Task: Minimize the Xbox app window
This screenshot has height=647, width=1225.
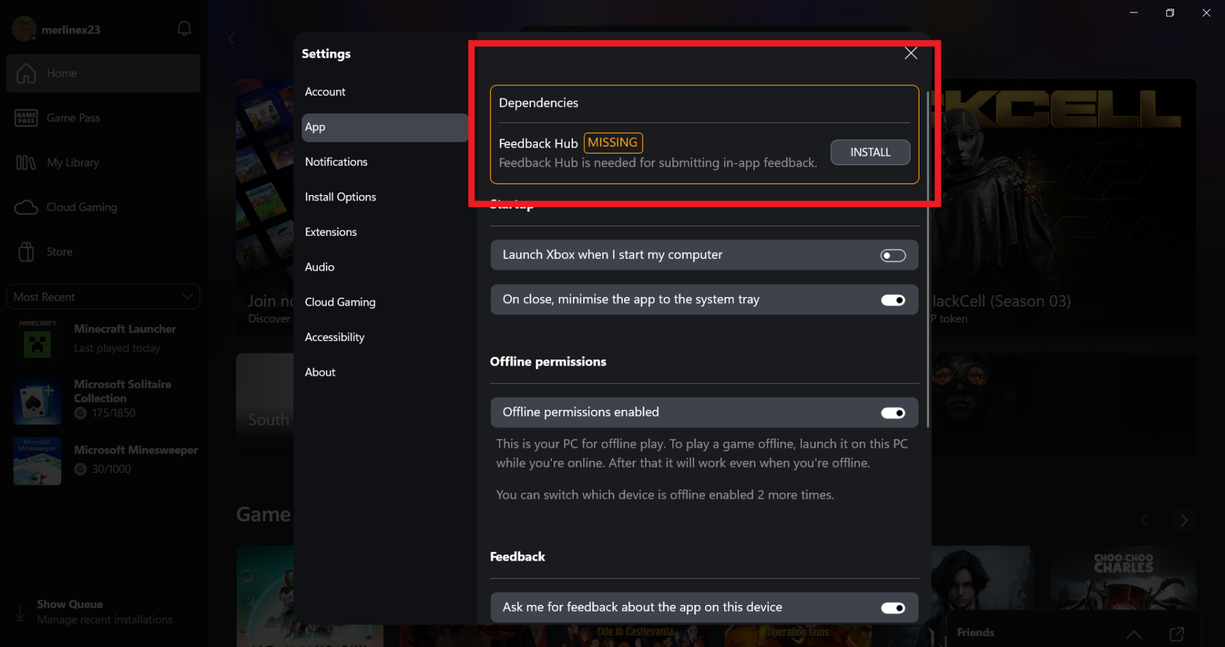Action: click(1134, 13)
